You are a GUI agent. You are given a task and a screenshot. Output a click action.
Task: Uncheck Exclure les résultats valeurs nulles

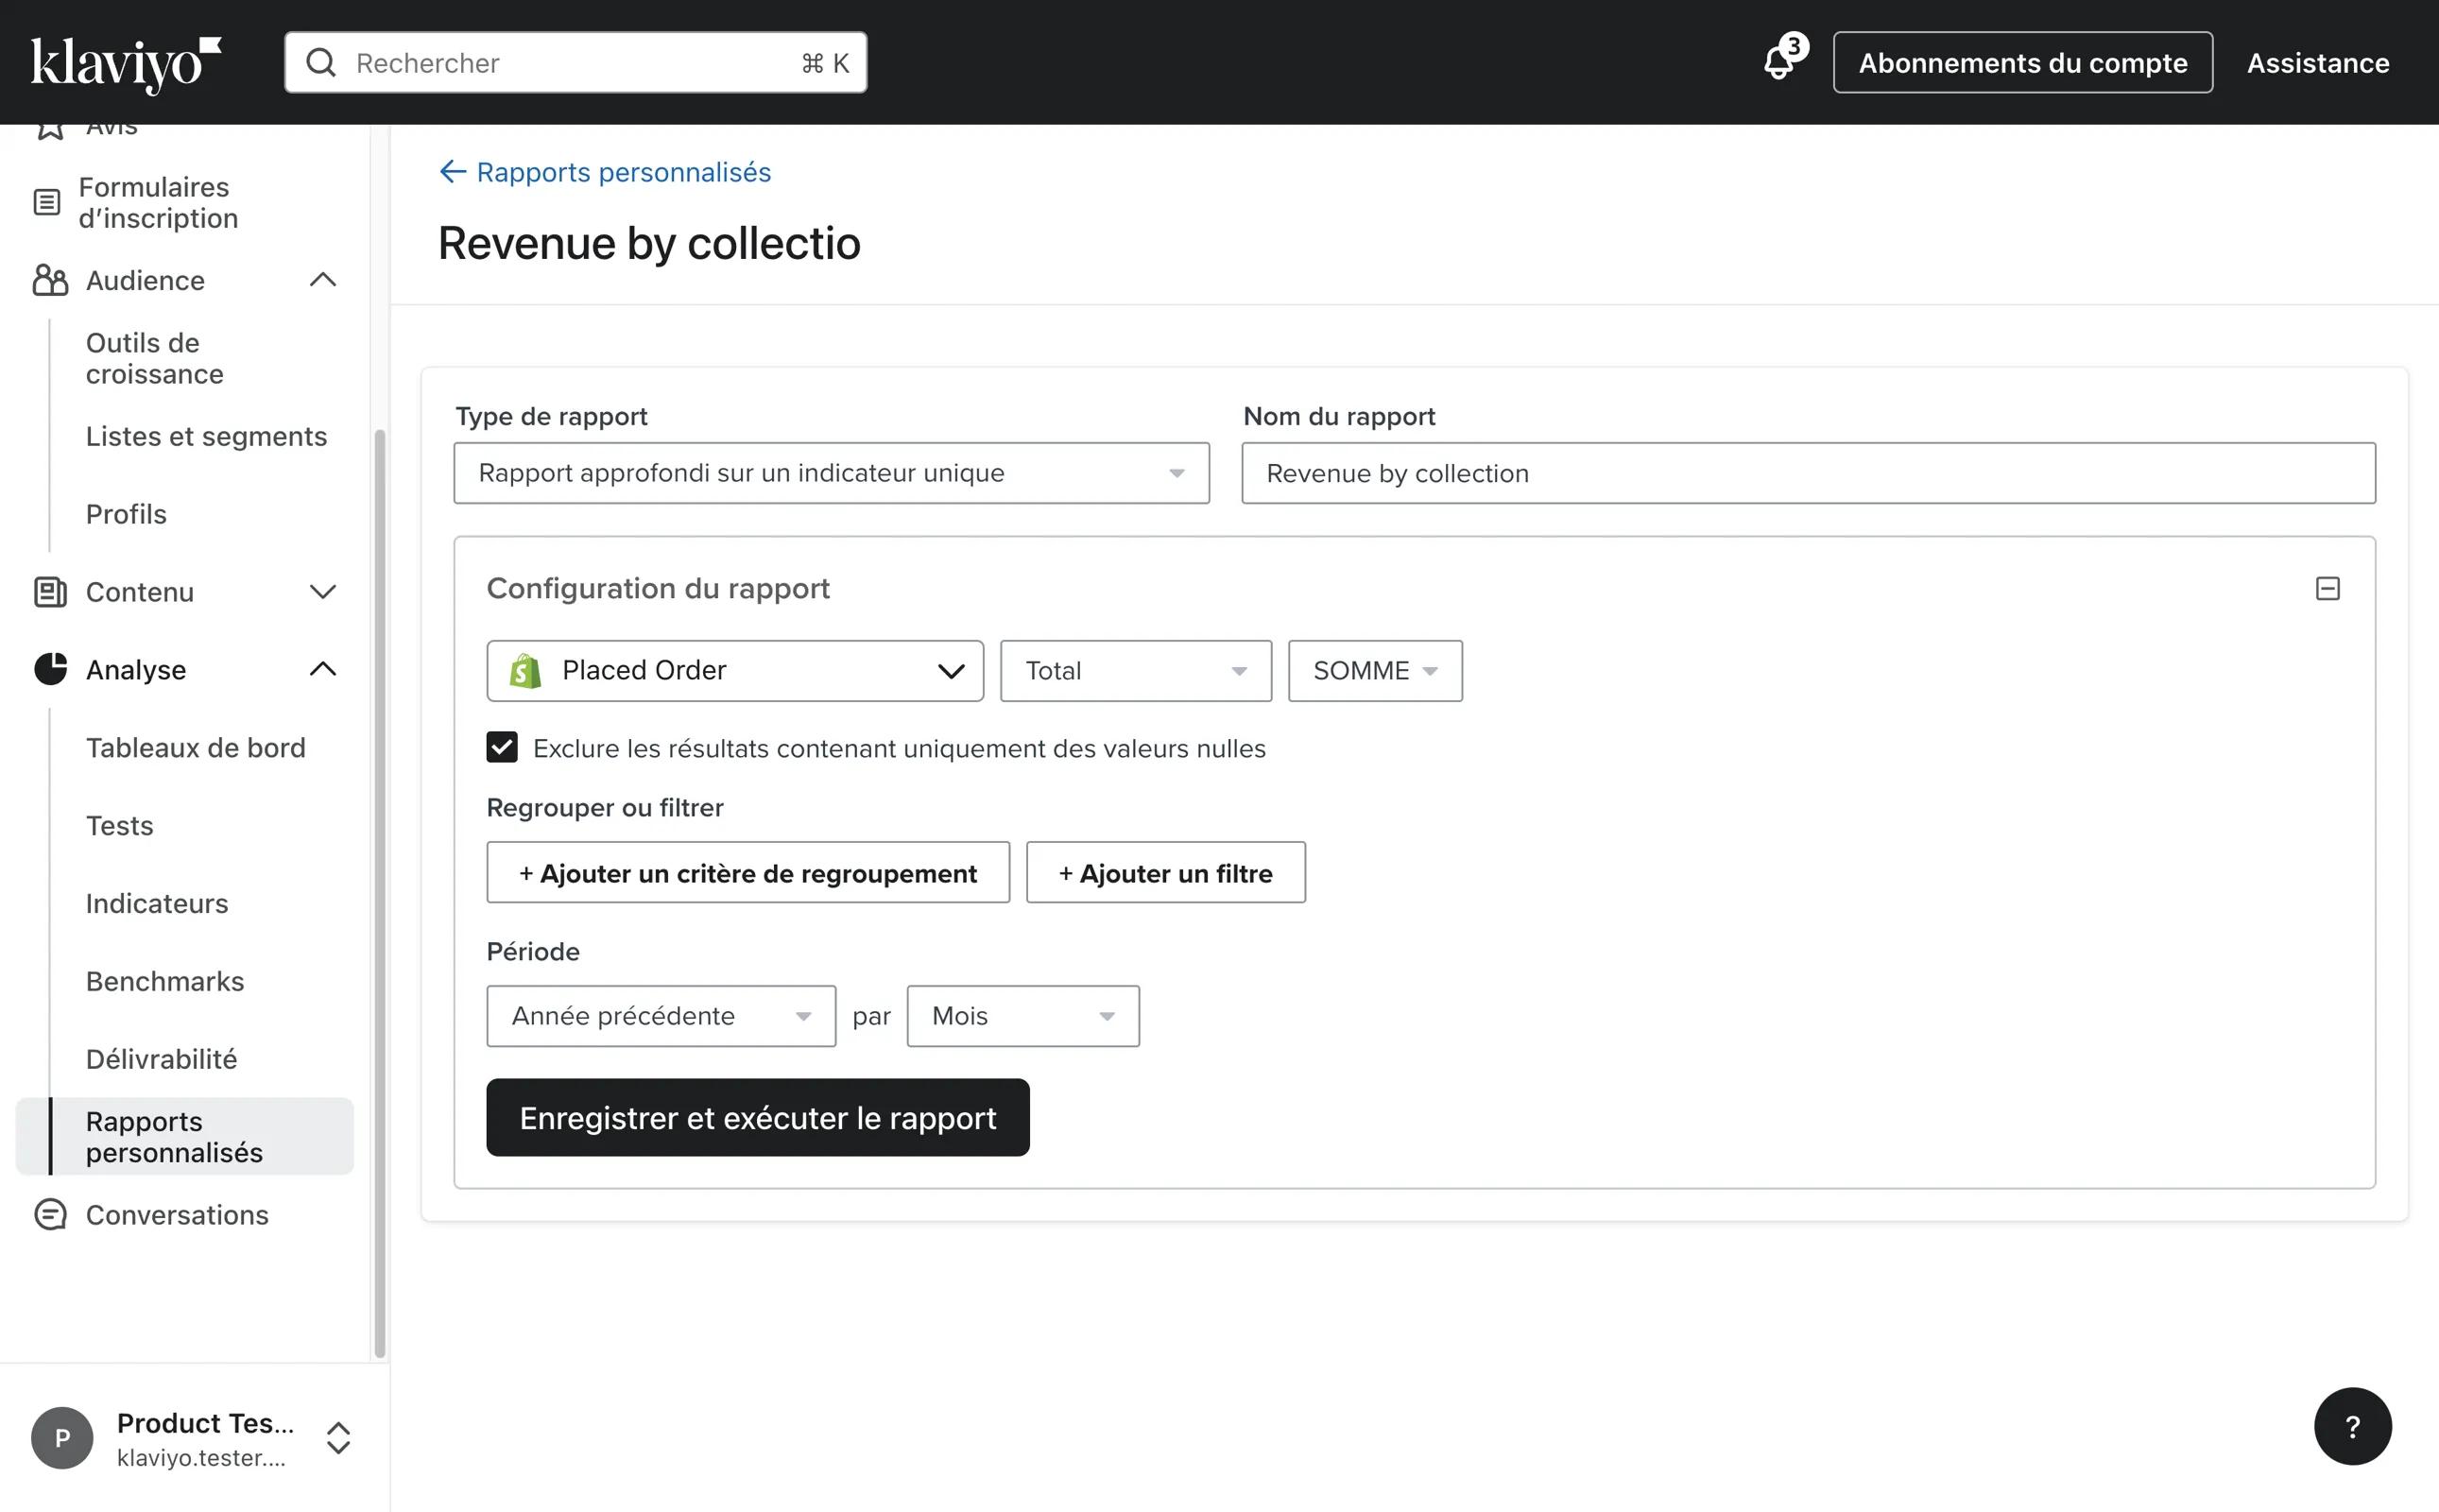(x=502, y=747)
